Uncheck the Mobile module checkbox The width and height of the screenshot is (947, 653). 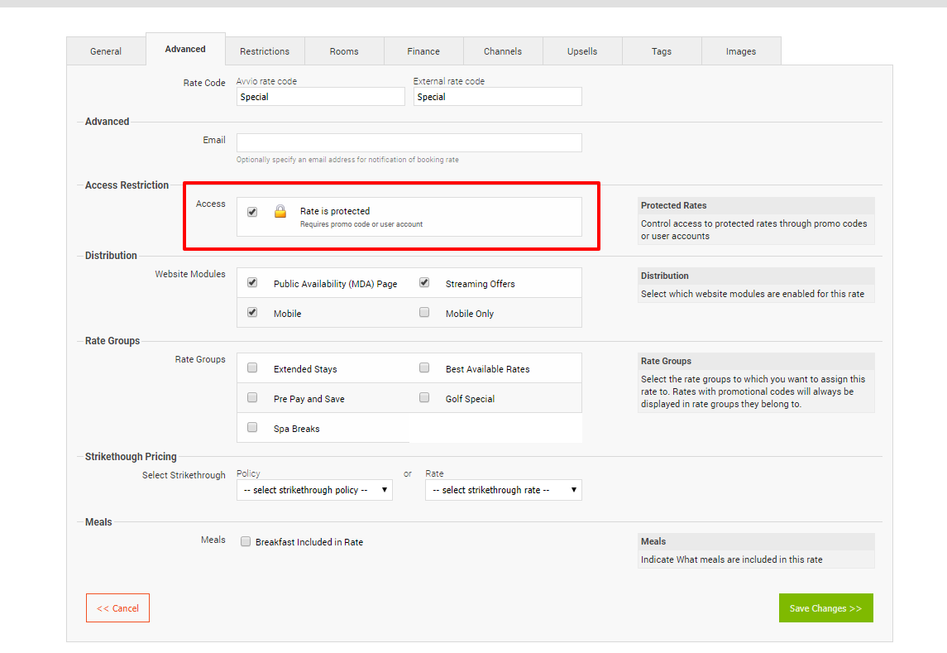point(252,312)
